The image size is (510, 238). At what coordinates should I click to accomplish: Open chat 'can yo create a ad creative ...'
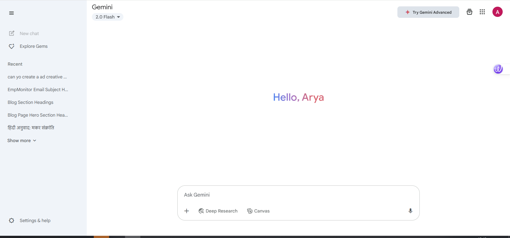(37, 77)
